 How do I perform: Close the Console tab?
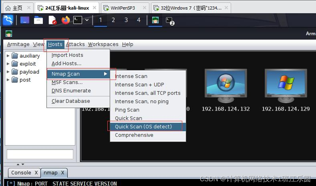36,173
